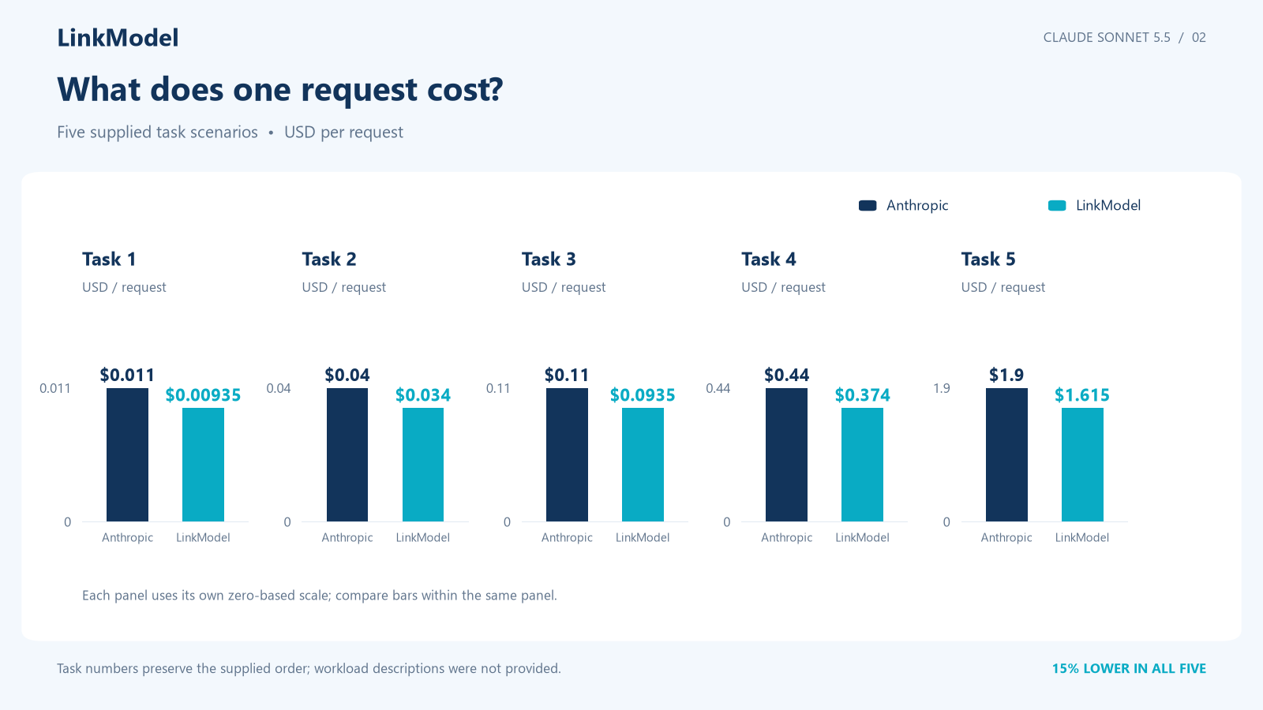
Task: Click the $0.00935 value label
Action: 203,395
